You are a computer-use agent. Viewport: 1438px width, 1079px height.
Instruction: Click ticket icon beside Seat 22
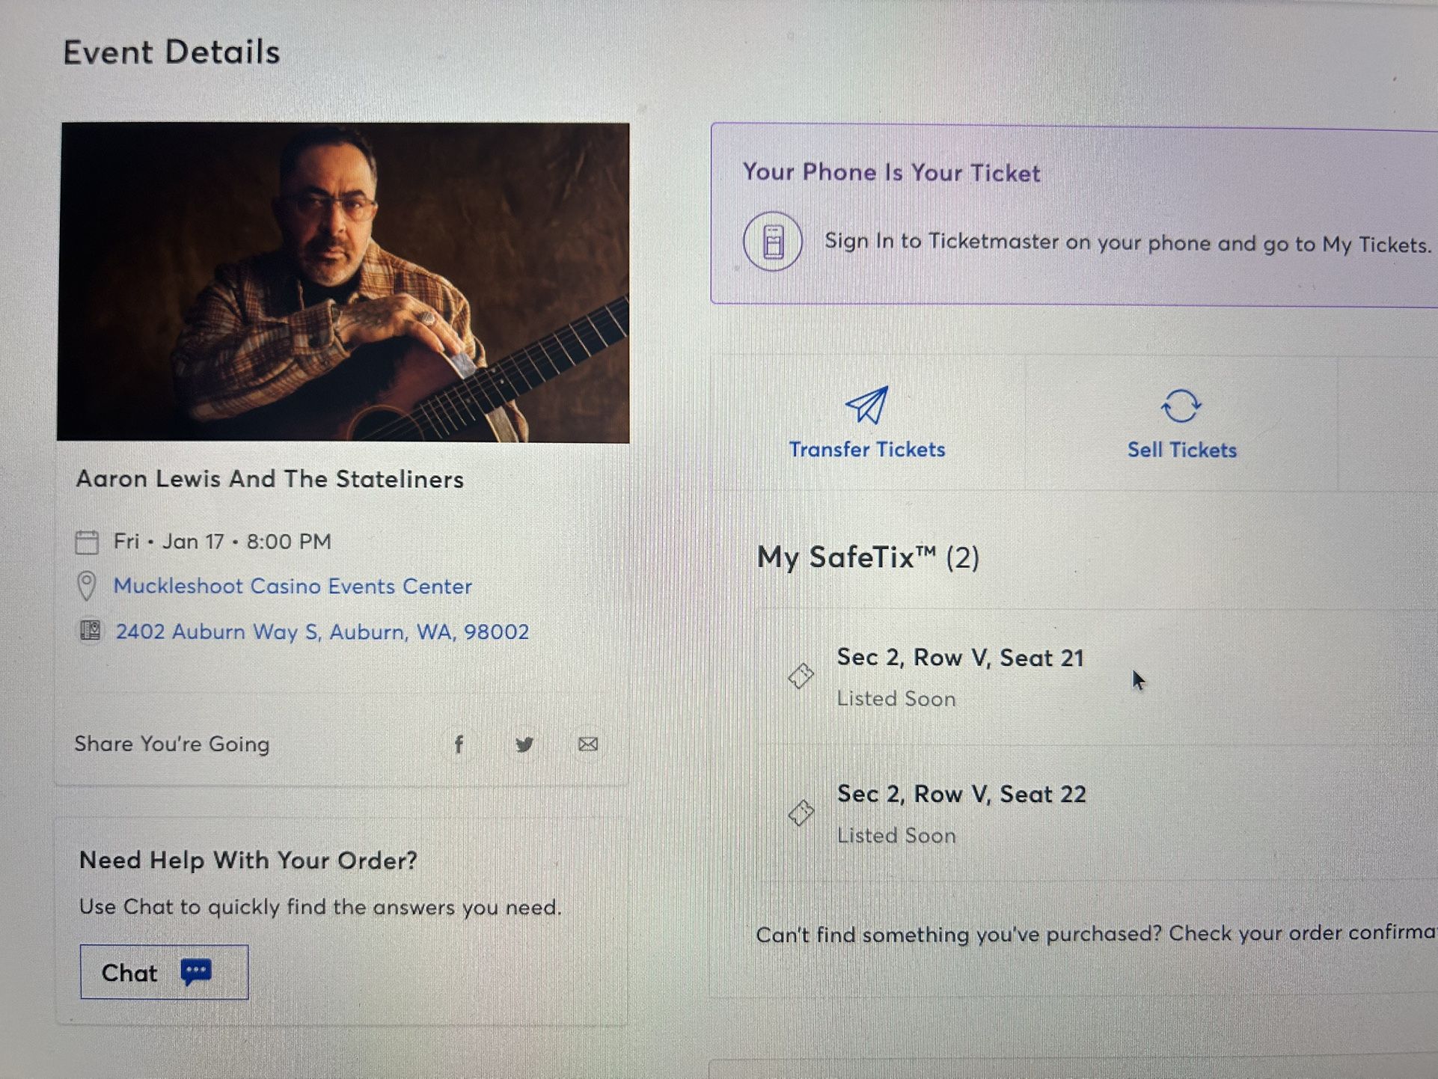(x=801, y=813)
